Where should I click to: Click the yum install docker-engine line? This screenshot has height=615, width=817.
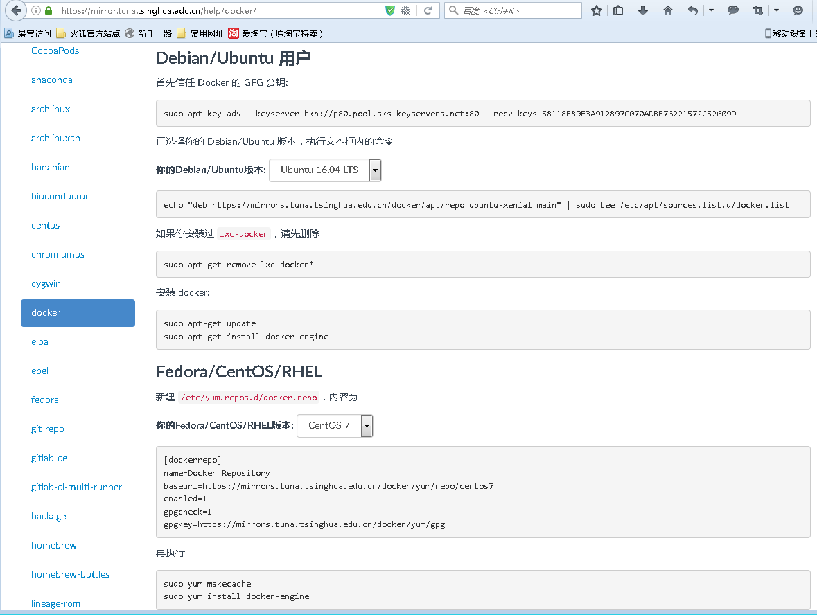236,596
